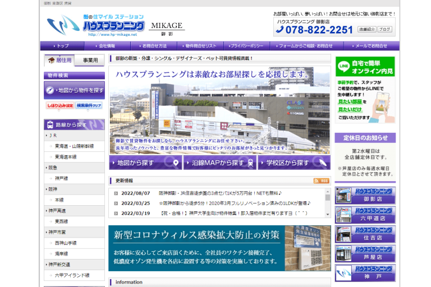This screenshot has height=287, width=431.
Task: Open the LINE オンライン内見 banner
Action: coord(365,90)
